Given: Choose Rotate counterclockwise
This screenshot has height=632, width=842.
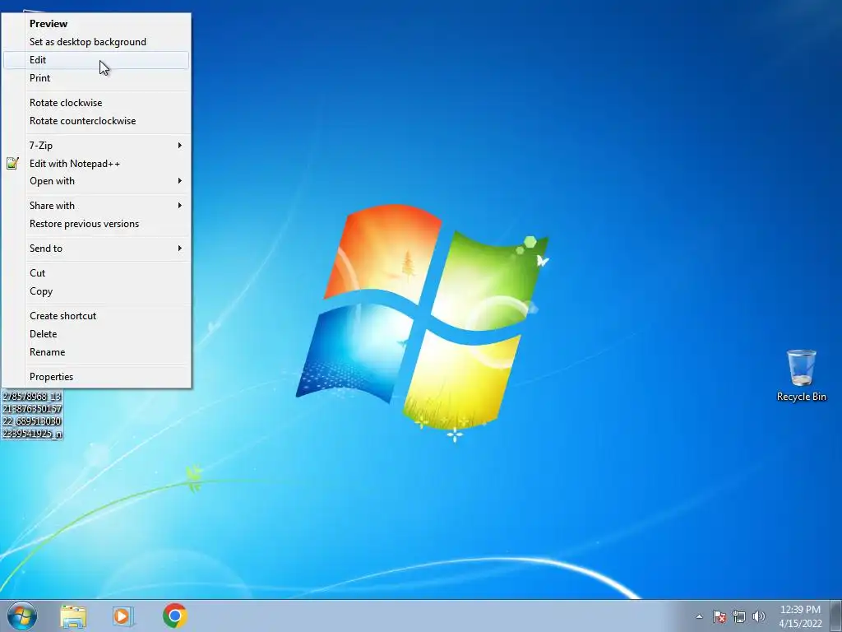Looking at the screenshot, I should tap(97, 121).
